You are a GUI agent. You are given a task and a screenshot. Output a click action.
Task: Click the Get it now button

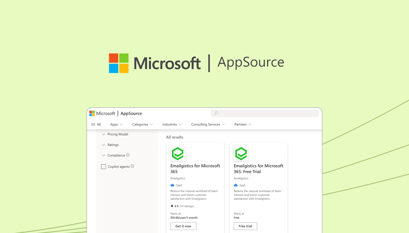tap(183, 226)
